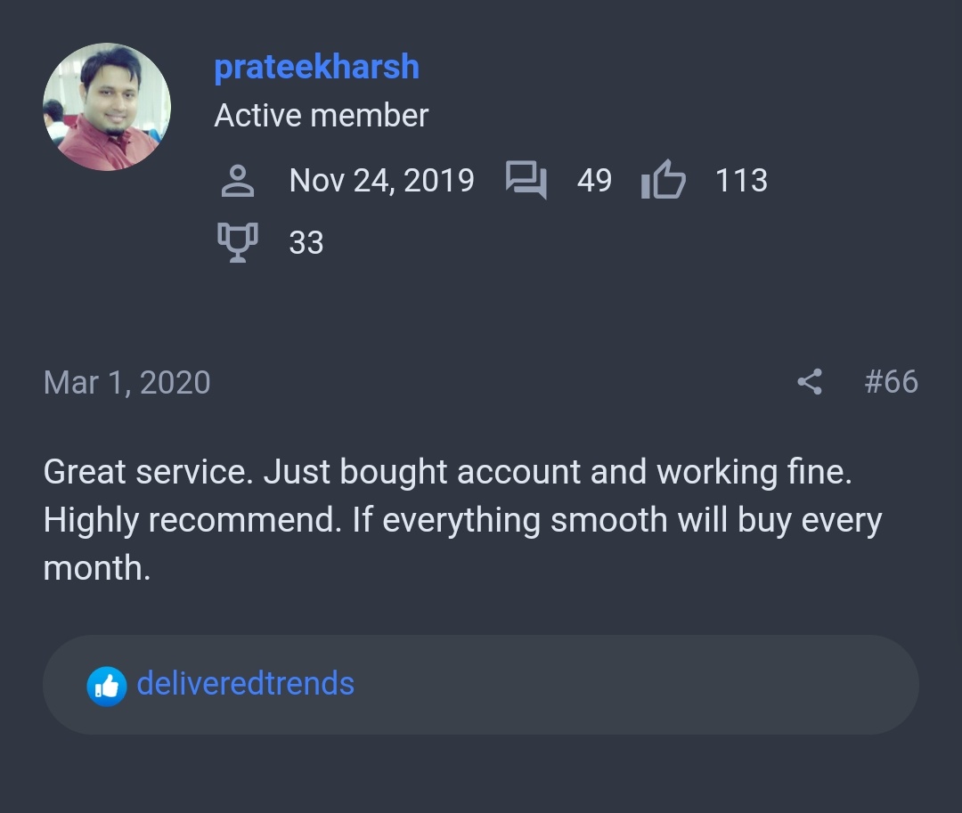Click the Active member title text
This screenshot has width=962, height=813.
click(x=321, y=115)
